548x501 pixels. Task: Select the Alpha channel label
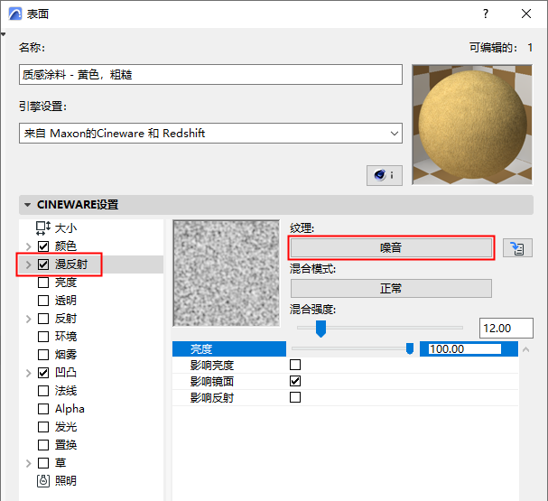(x=70, y=409)
